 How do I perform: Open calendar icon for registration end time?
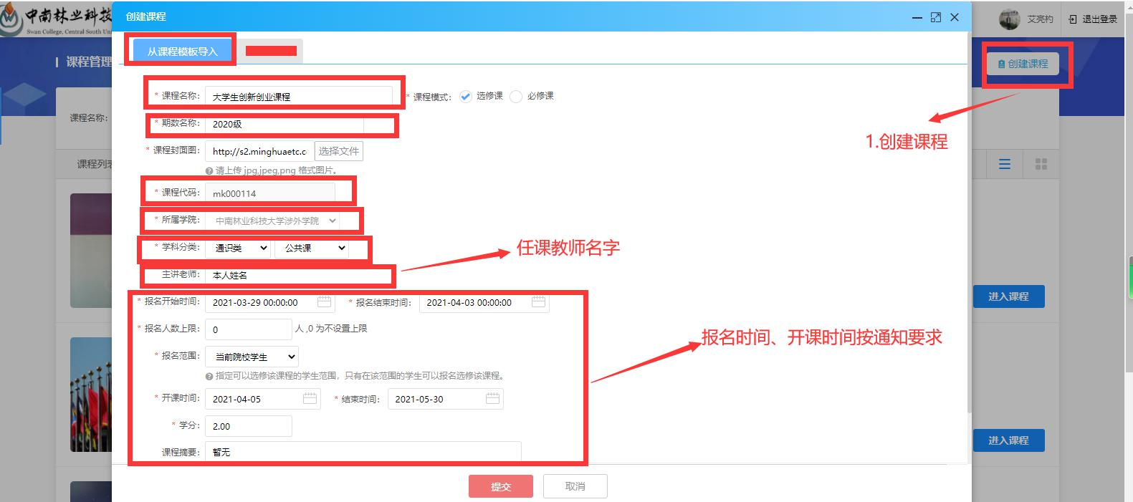point(538,302)
